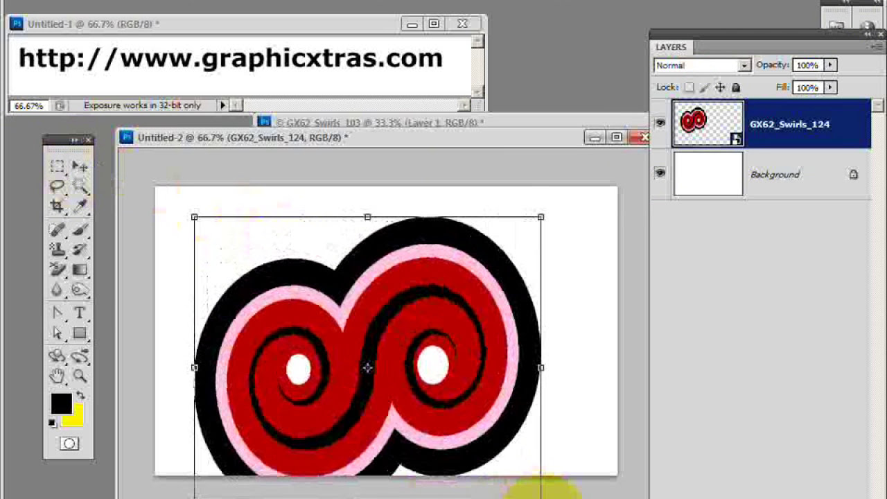Select the Brush tool
Viewport: 887px width, 499px height.
click(x=80, y=229)
